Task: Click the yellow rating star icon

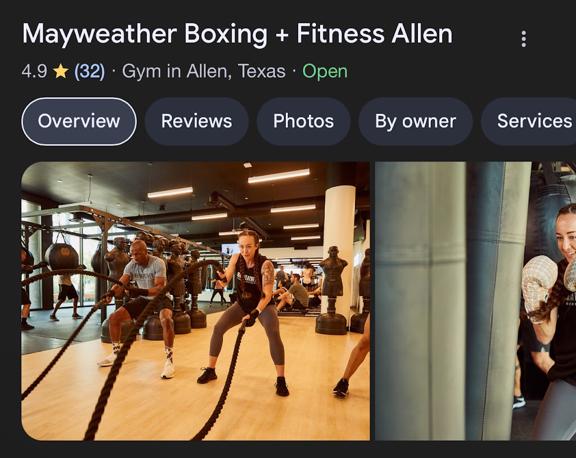Action: coord(61,71)
